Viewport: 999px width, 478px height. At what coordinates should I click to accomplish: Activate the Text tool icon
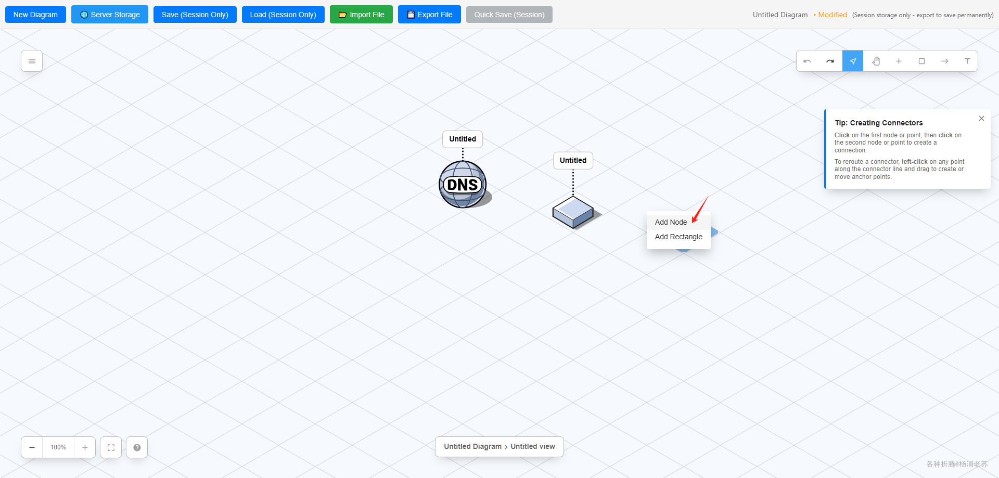point(967,61)
